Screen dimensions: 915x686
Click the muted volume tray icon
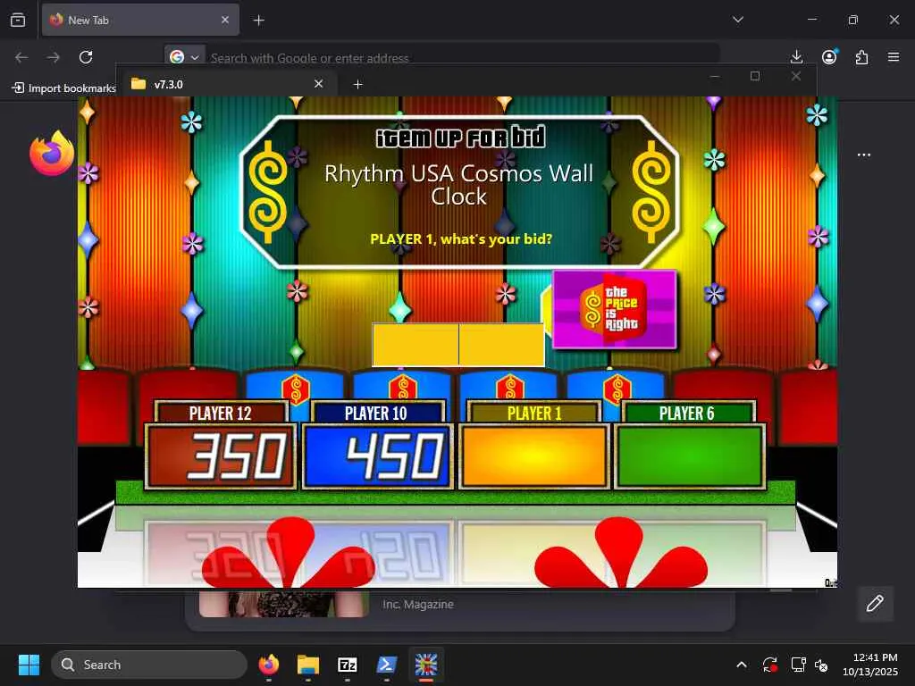pos(821,665)
